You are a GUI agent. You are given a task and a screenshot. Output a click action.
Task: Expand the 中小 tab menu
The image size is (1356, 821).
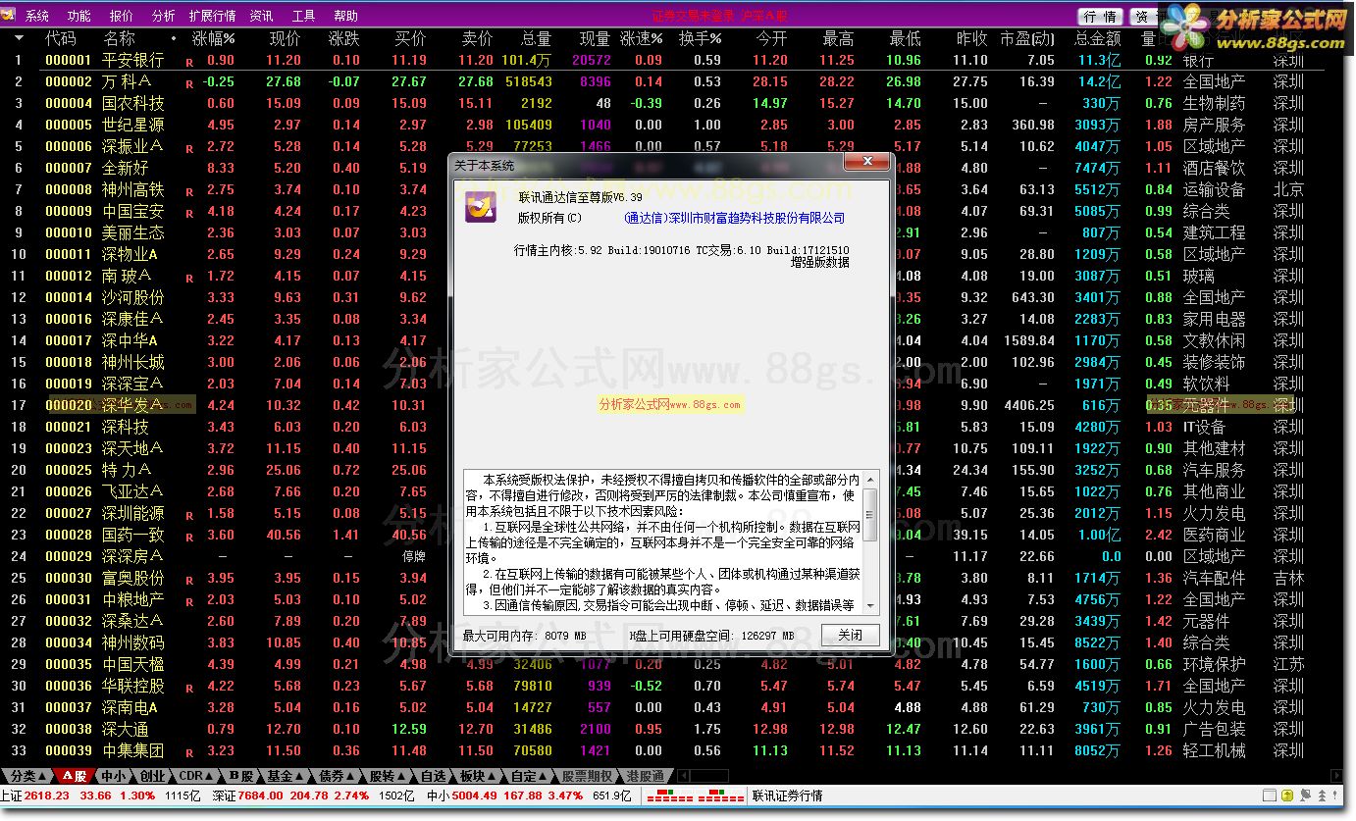pos(114,776)
